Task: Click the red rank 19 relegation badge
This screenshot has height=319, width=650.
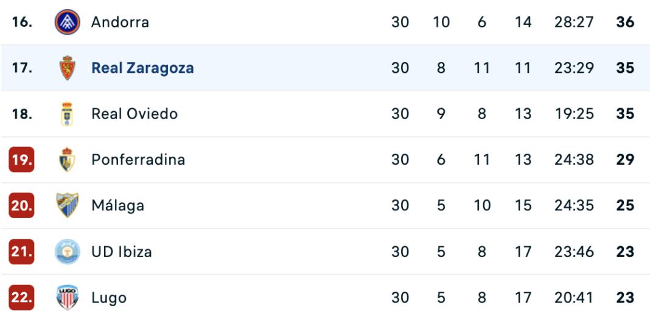Action: (x=21, y=160)
